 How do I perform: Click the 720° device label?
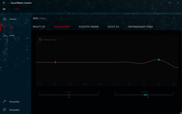(x=17, y=9)
